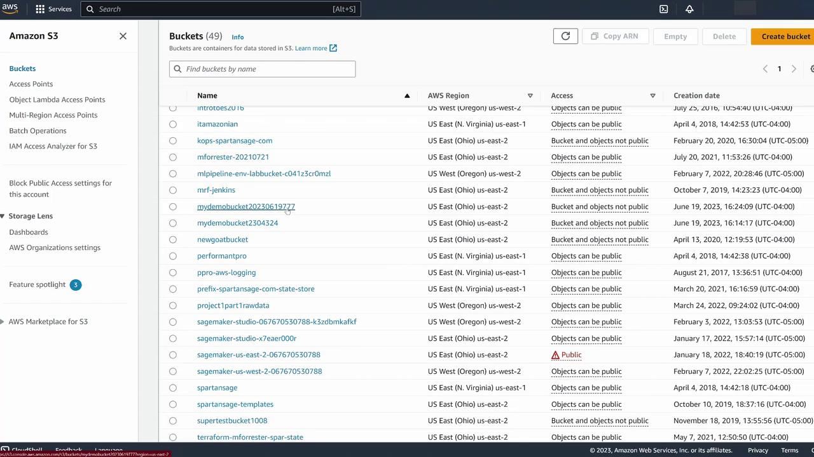Viewport: 814px width, 457px height.
Task: Open Feature spotlight in sidebar
Action: pos(38,284)
